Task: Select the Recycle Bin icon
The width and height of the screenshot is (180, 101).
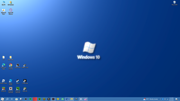Action: coord(174,3)
